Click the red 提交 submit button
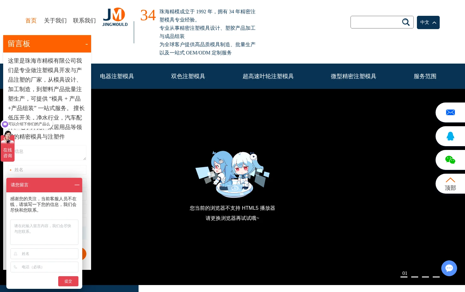 pos(68,281)
